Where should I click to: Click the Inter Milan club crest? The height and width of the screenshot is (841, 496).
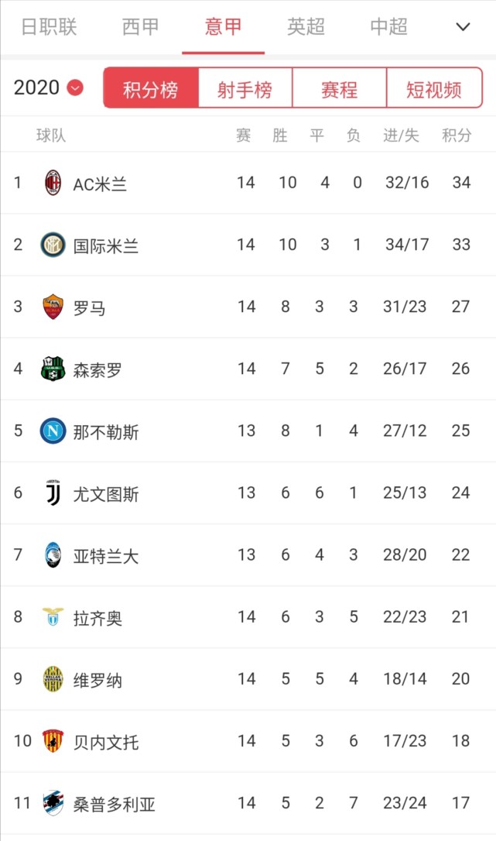[53, 245]
